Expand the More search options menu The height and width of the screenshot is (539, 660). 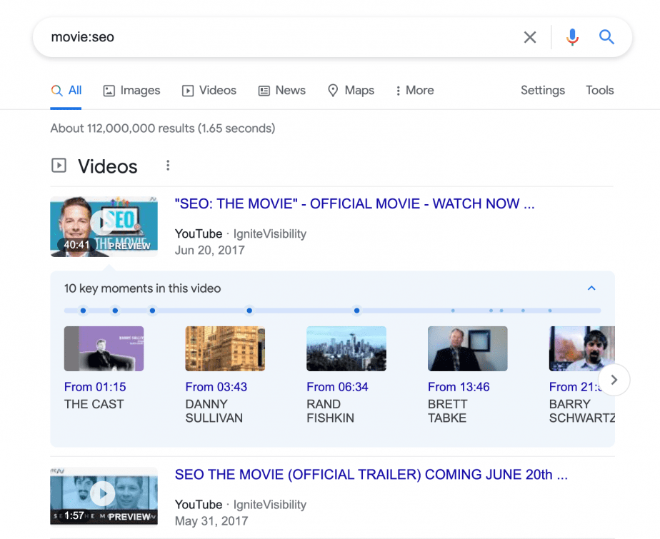pyautogui.click(x=414, y=91)
